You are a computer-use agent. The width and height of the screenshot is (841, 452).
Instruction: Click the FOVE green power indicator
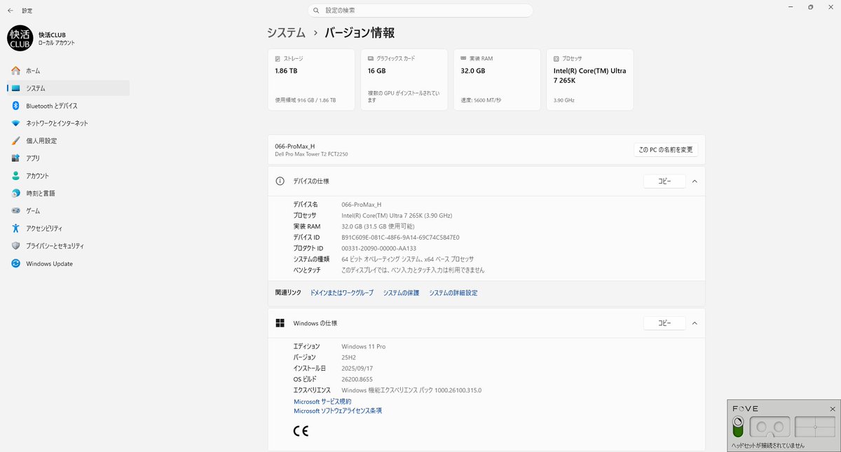pyautogui.click(x=738, y=427)
